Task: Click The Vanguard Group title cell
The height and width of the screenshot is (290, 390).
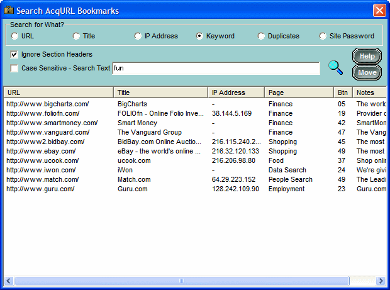Action: 150,132
